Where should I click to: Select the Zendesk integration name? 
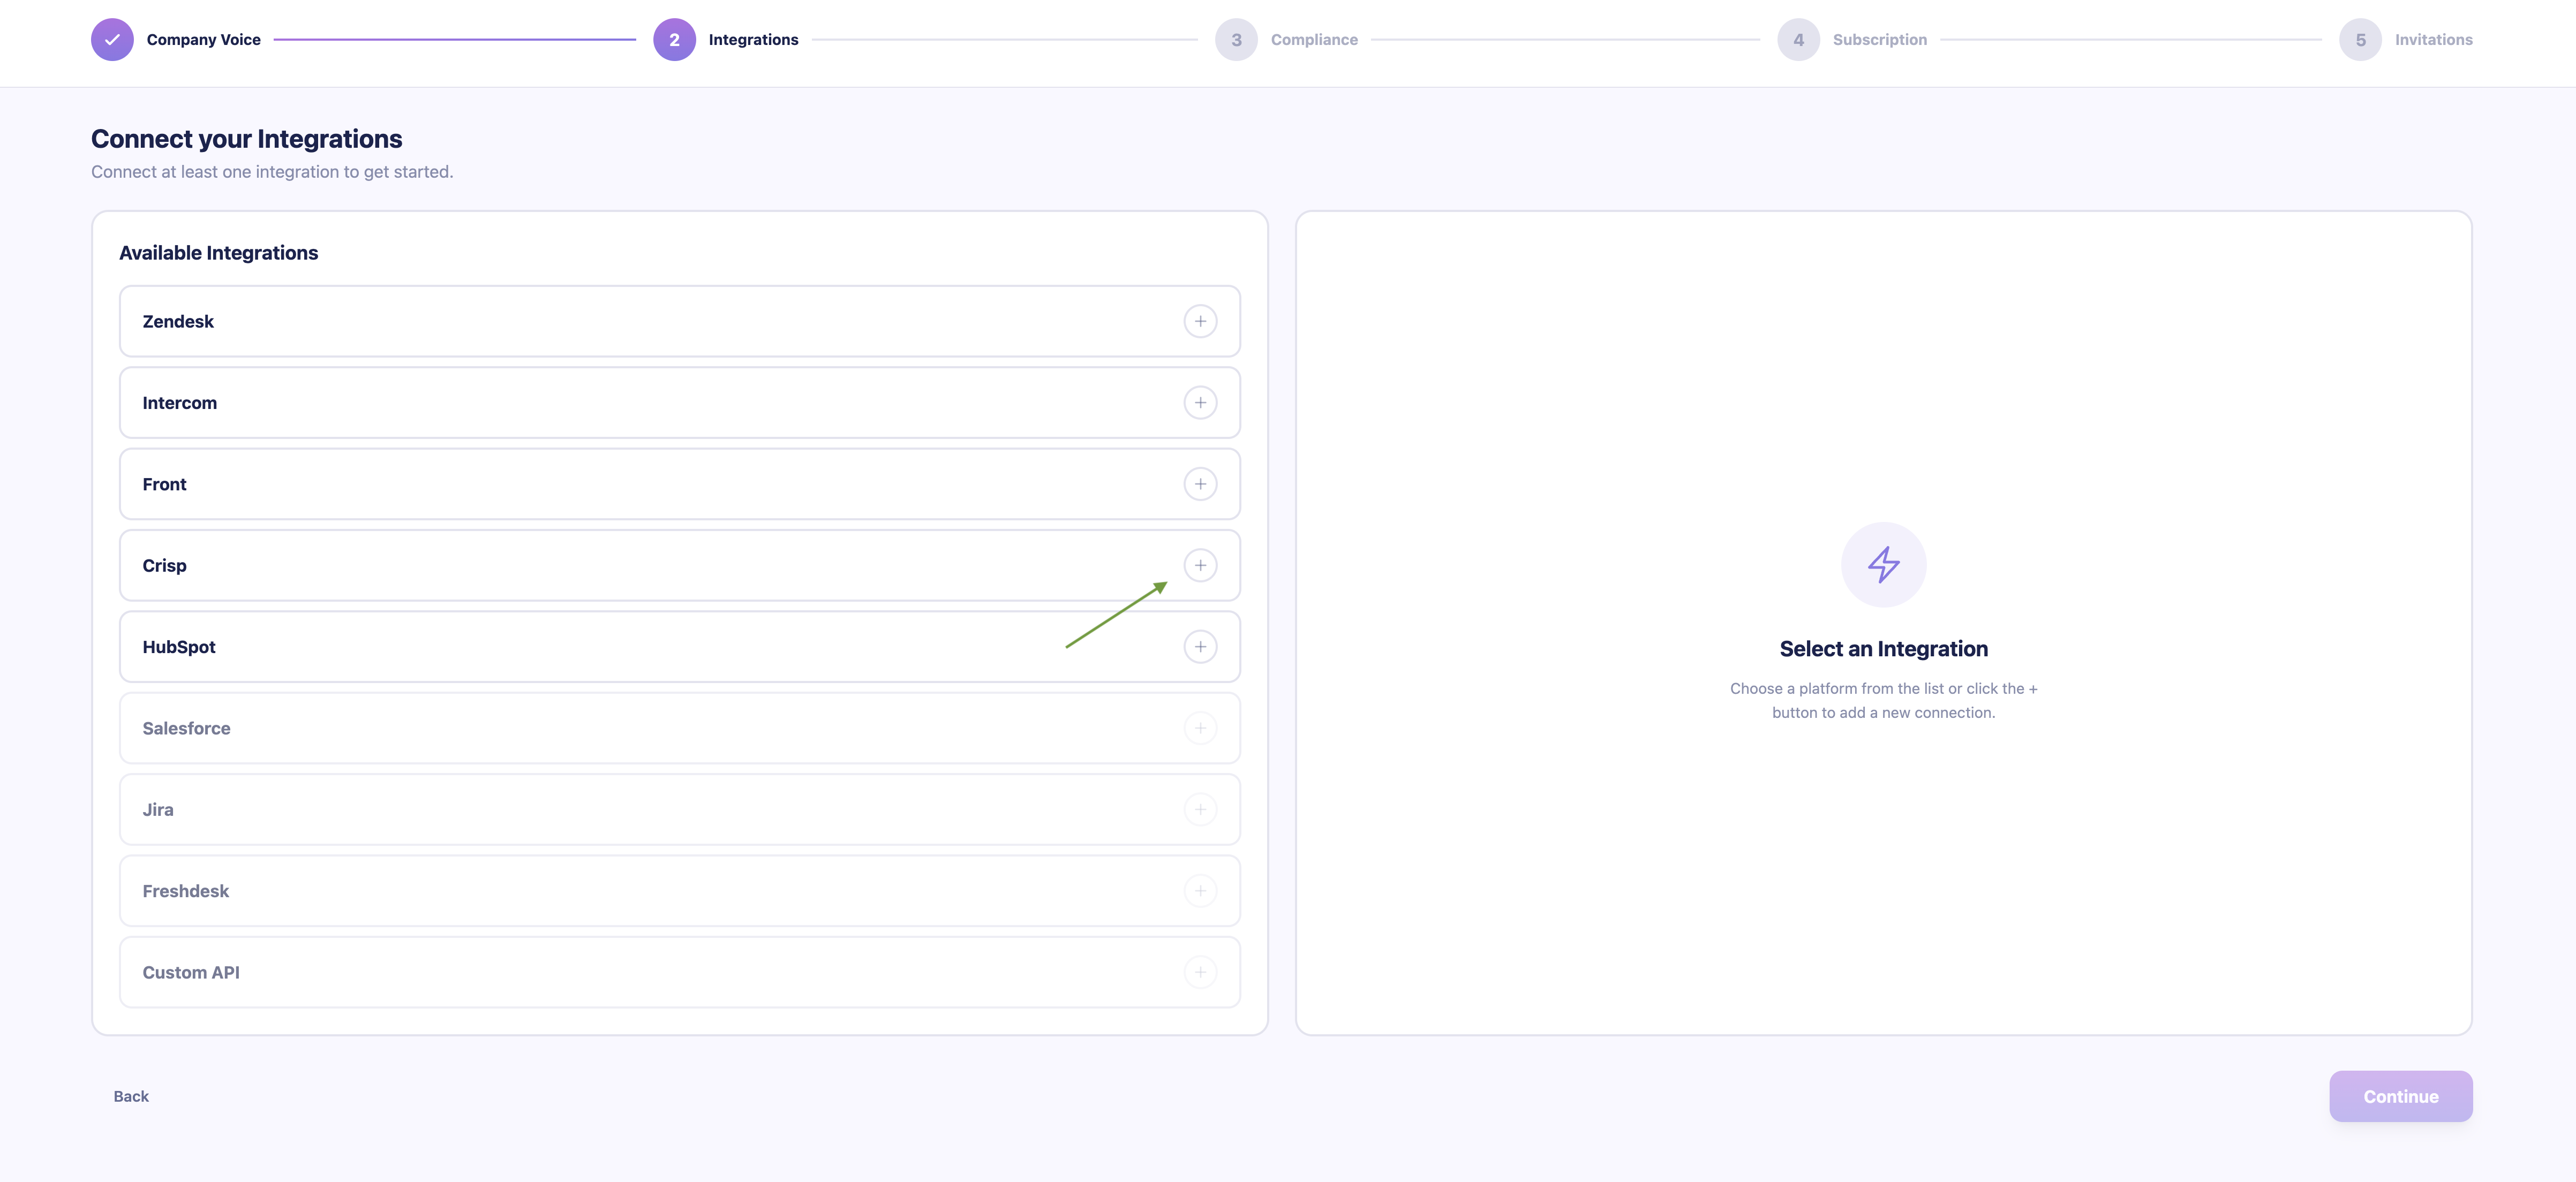[178, 321]
